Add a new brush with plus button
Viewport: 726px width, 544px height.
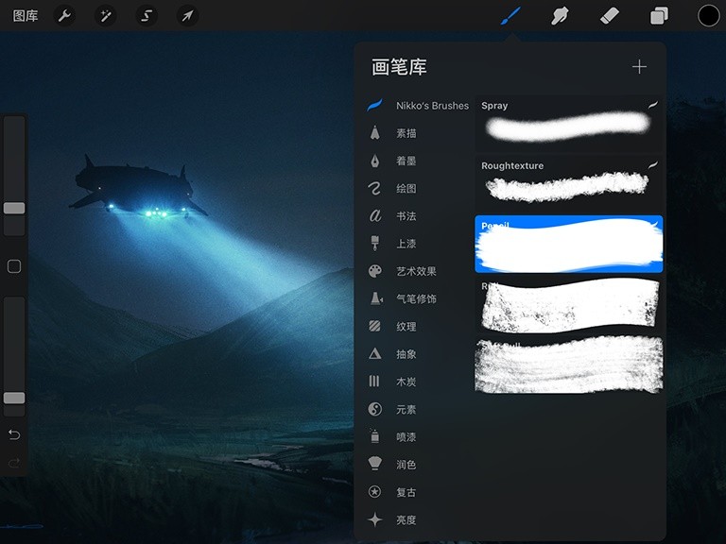click(x=639, y=67)
